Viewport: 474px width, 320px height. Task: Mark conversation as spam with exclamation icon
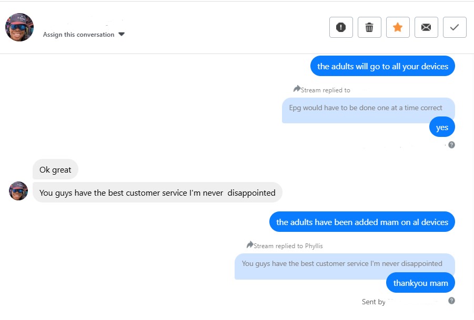(x=341, y=27)
